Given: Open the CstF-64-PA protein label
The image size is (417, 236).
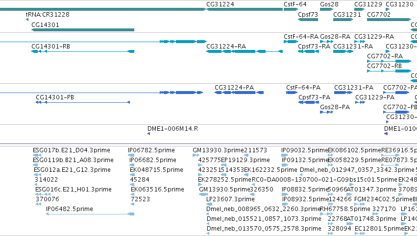Looking at the screenshot, I should click(303, 88).
